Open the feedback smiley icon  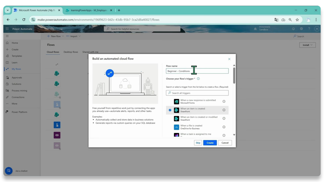tap(293, 29)
